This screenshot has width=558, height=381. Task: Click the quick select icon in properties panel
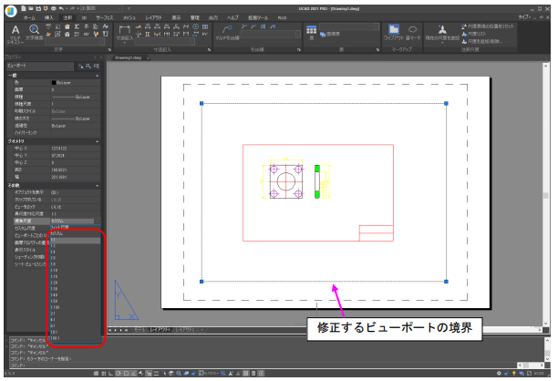click(83, 67)
